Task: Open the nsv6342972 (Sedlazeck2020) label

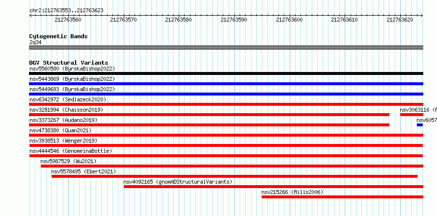Action: point(68,99)
